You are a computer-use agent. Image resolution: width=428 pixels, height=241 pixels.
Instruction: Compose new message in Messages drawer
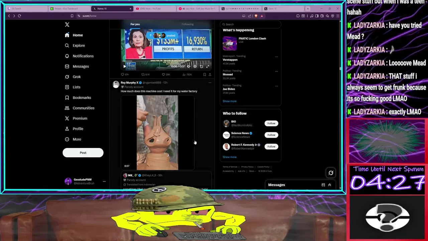[x=323, y=185]
